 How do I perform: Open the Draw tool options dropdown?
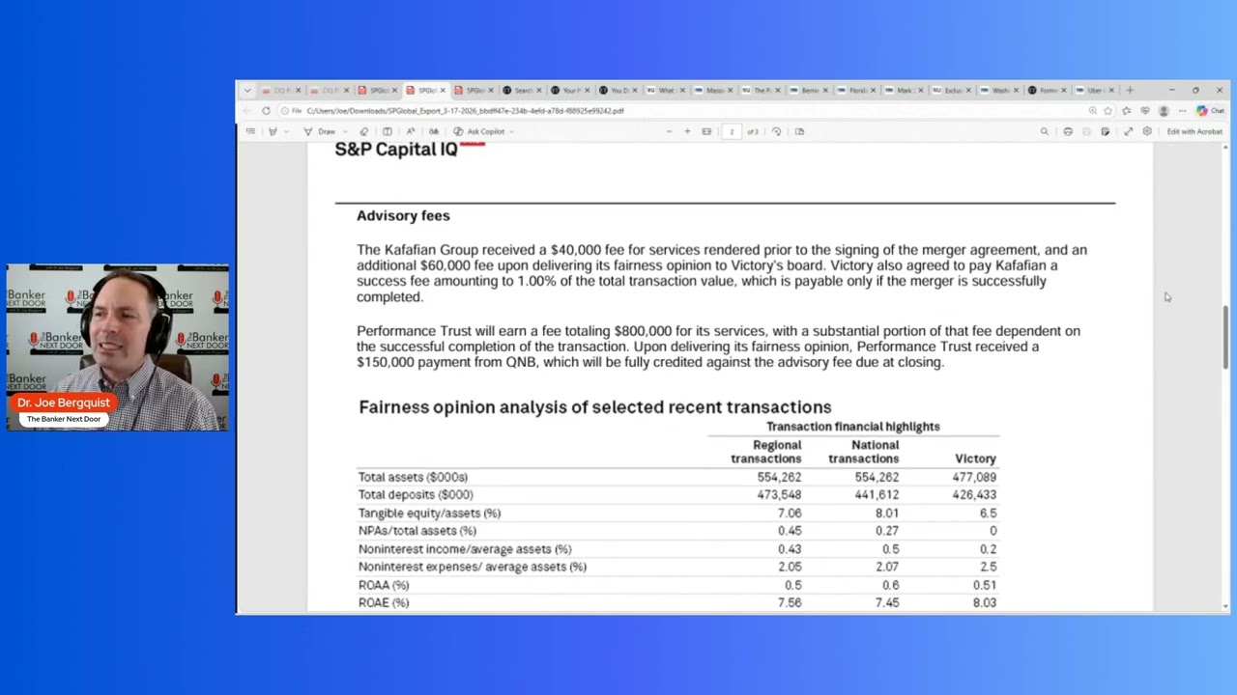pyautogui.click(x=345, y=131)
